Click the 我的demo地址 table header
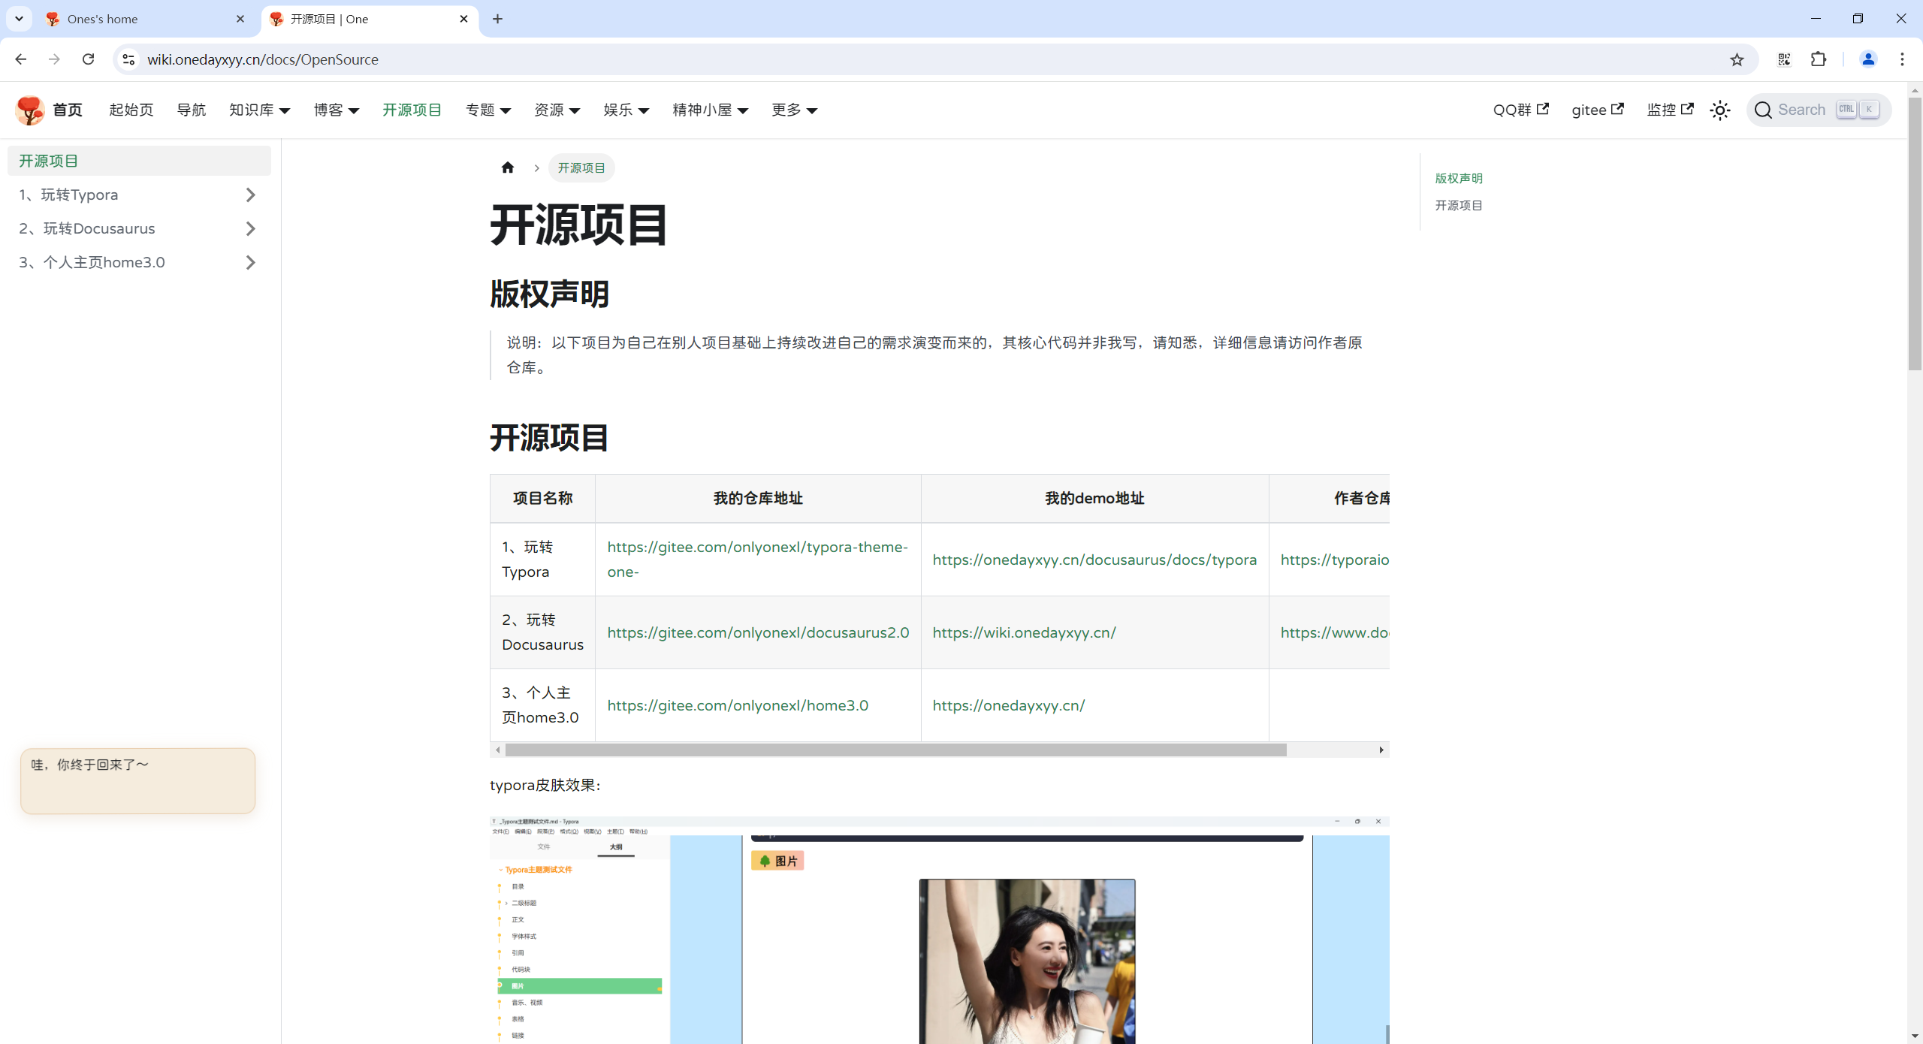This screenshot has height=1044, width=1923. tap(1094, 498)
